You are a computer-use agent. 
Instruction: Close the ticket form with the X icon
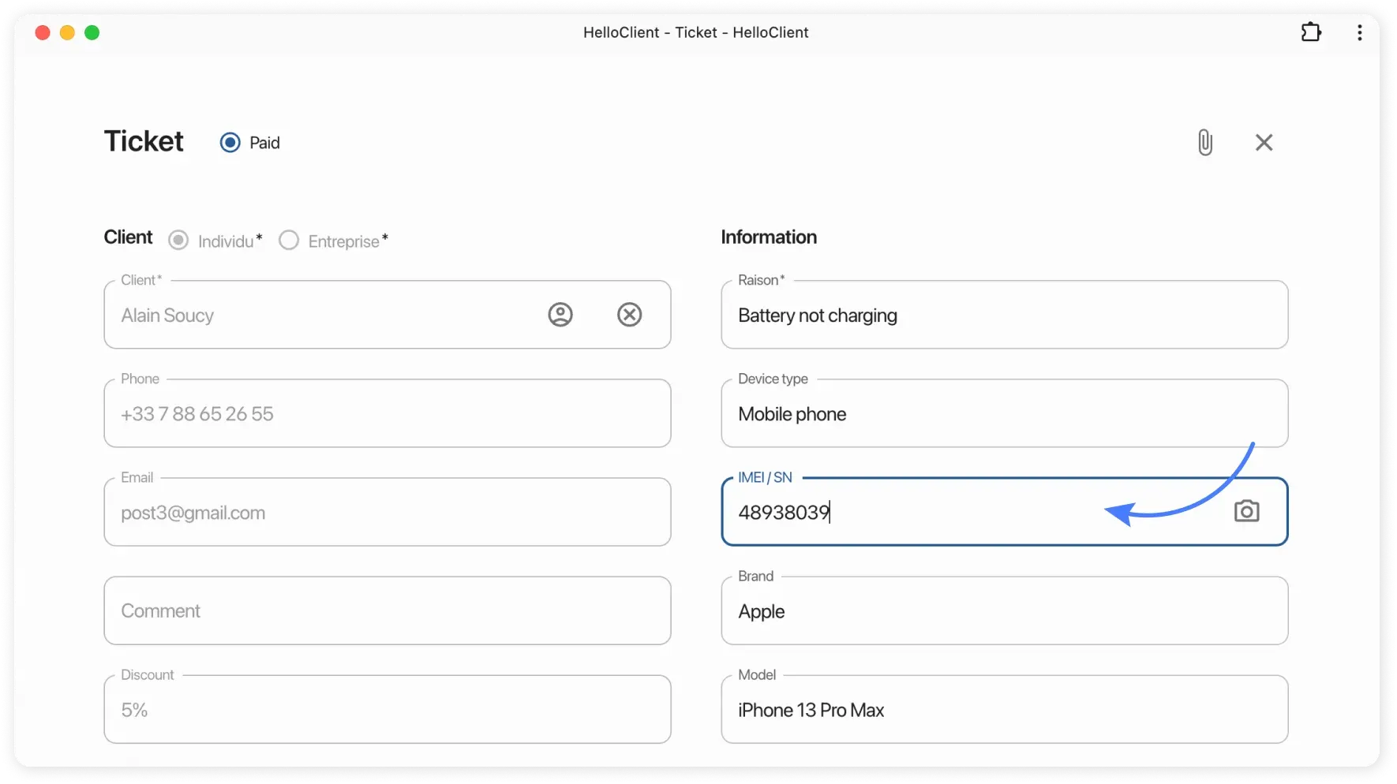click(1264, 142)
